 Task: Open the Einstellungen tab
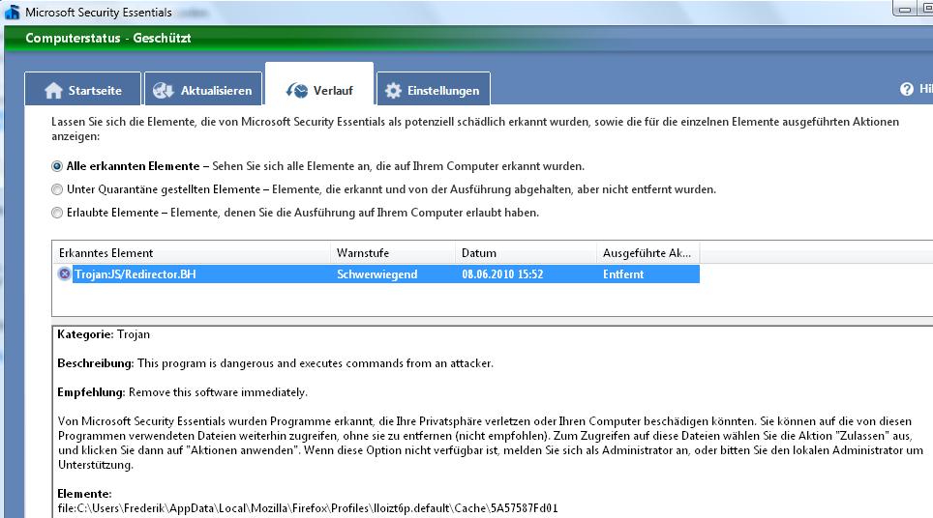tap(434, 89)
